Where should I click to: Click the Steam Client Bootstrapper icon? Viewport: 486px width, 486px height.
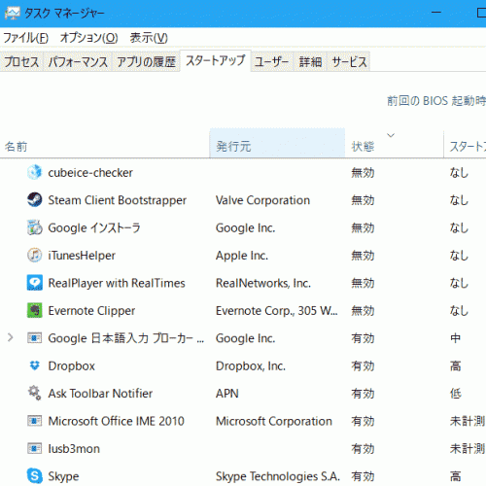[35, 199]
